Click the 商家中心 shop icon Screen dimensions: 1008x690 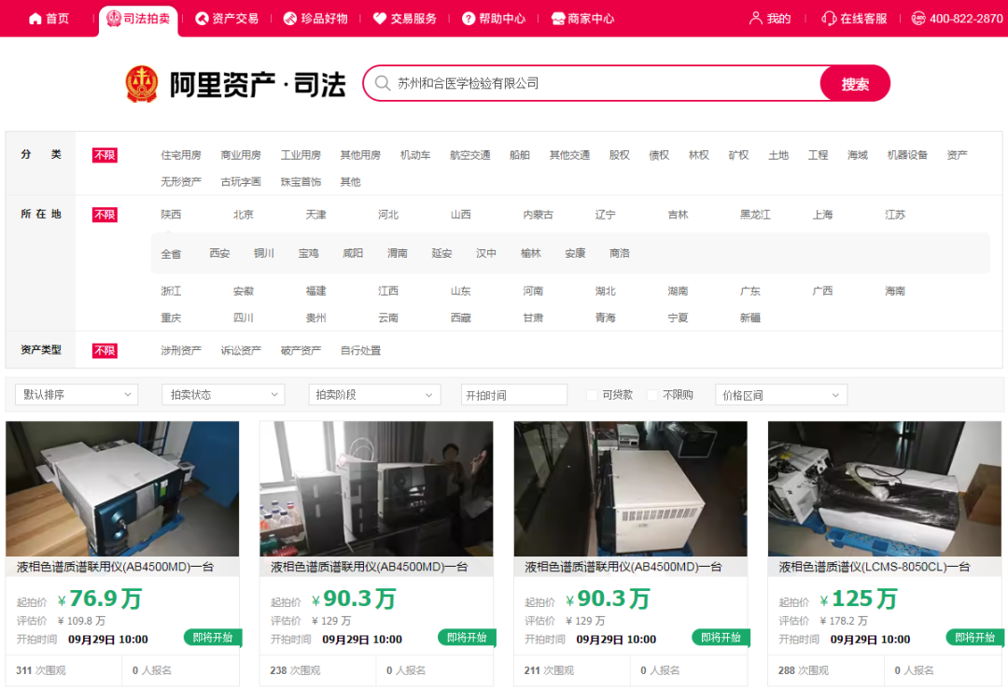(558, 19)
